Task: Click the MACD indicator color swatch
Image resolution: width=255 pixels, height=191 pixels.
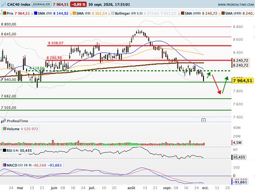Action: (5, 165)
